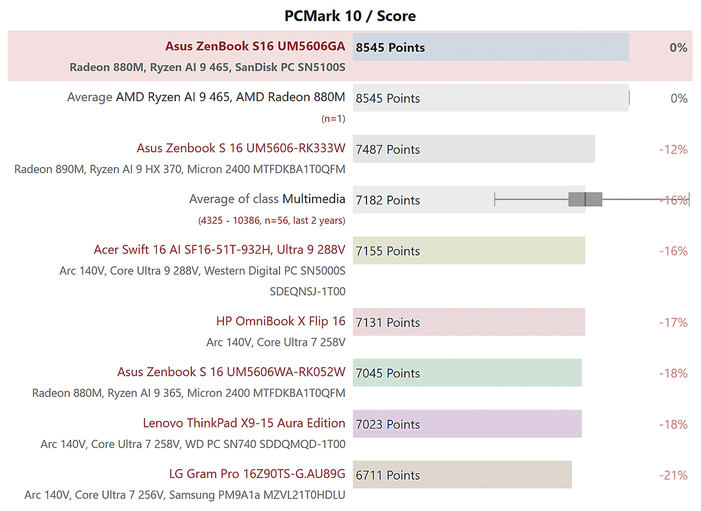
Task: Open Asus Zenbook S 16 UM5606WA-RK052W link
Action: [x=231, y=372]
